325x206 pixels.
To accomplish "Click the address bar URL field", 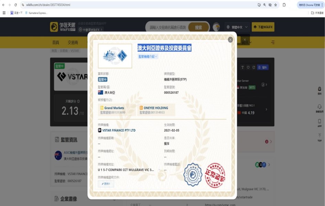I will pos(139,5).
